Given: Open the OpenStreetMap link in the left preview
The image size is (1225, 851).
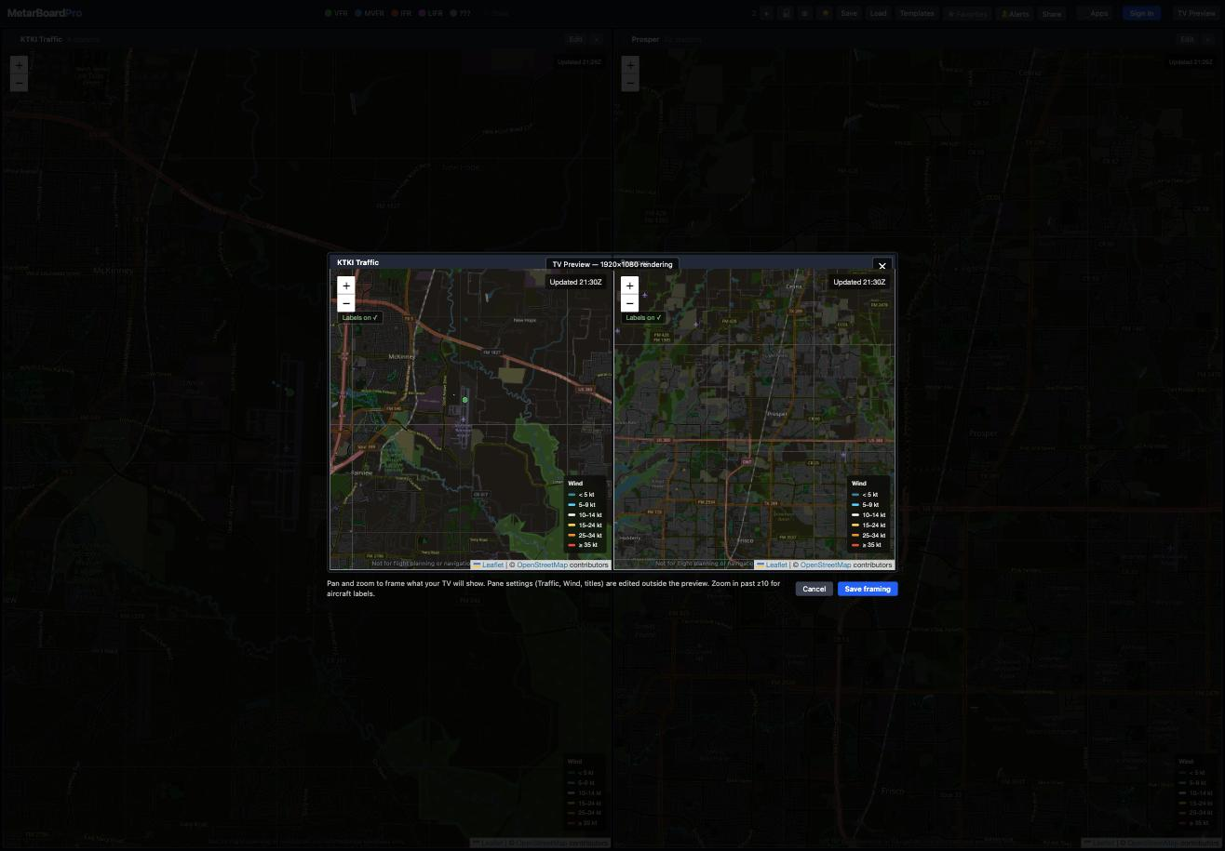Looking at the screenshot, I should (542, 565).
